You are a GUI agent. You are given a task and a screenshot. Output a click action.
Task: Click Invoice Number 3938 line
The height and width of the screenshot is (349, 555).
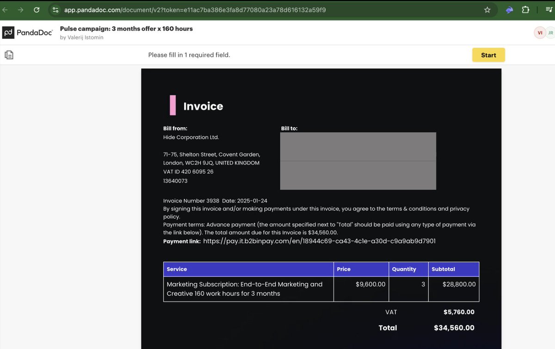[215, 201]
